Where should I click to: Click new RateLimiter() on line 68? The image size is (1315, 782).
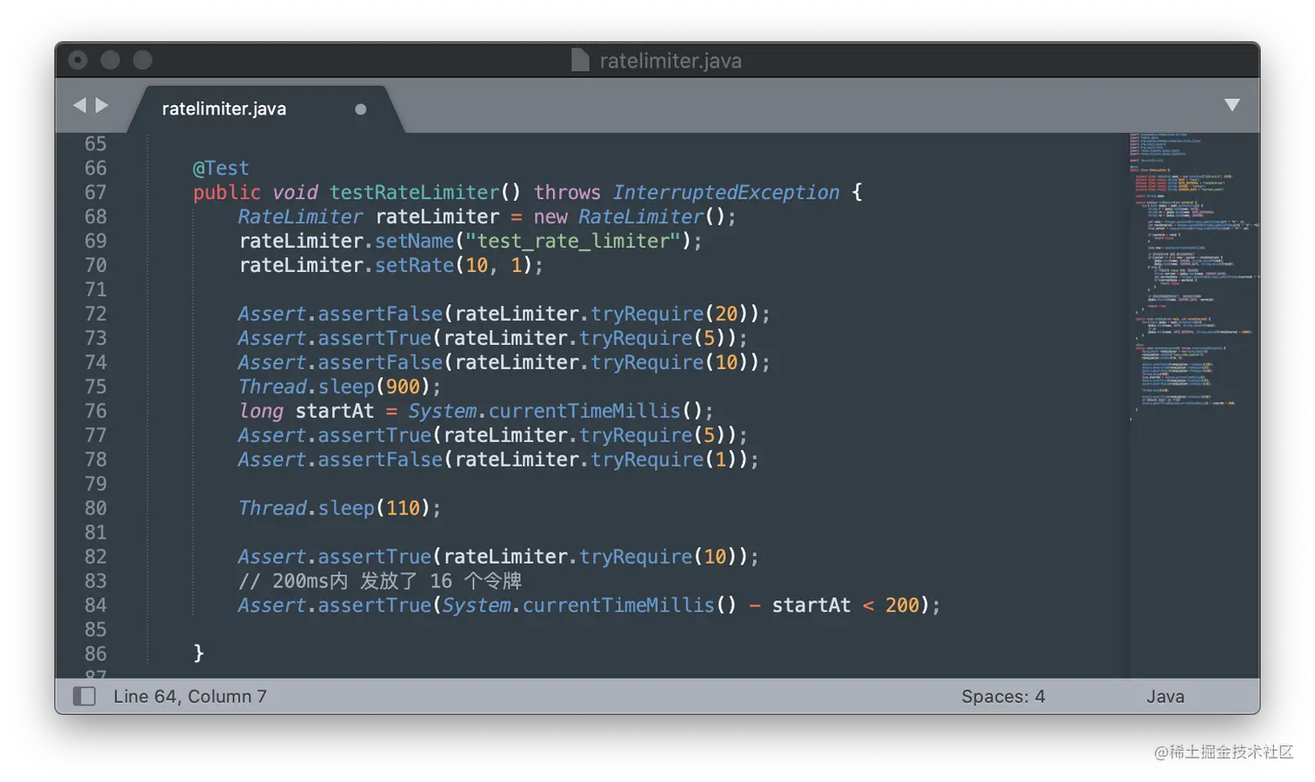pyautogui.click(x=629, y=216)
